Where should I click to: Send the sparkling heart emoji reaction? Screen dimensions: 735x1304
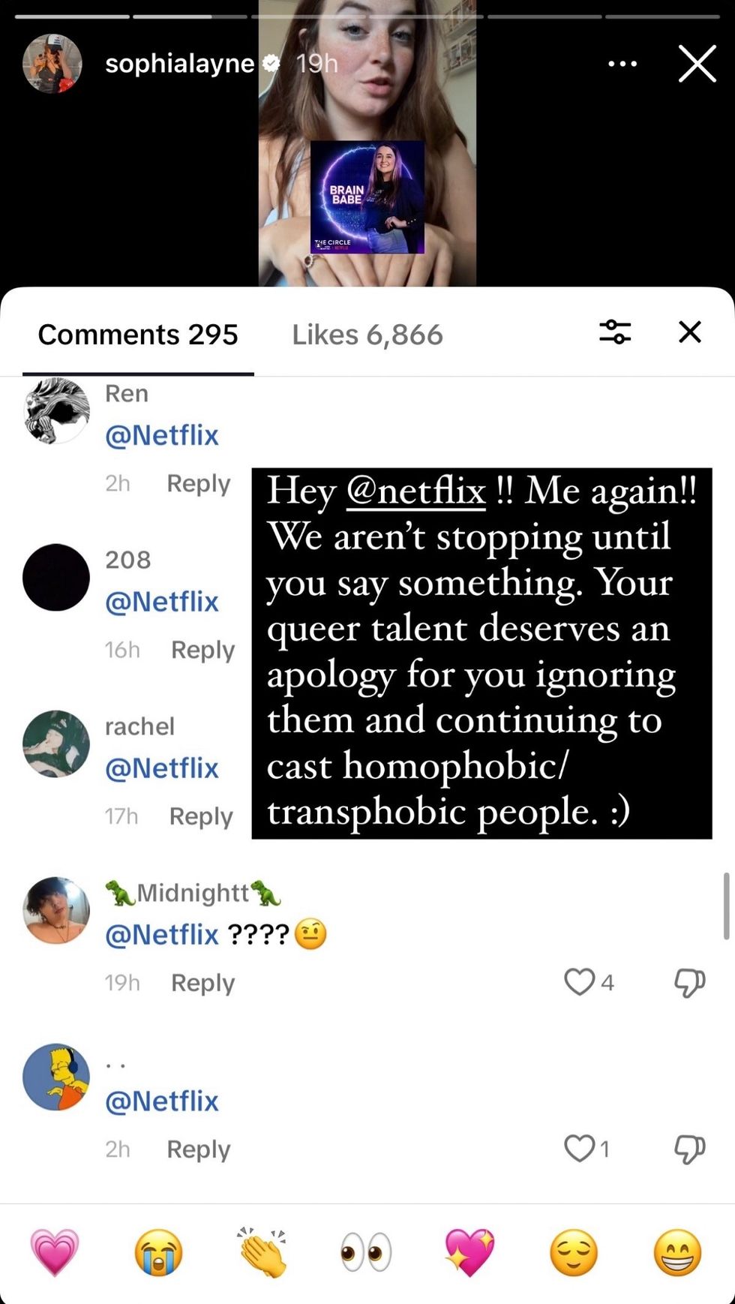469,1252
